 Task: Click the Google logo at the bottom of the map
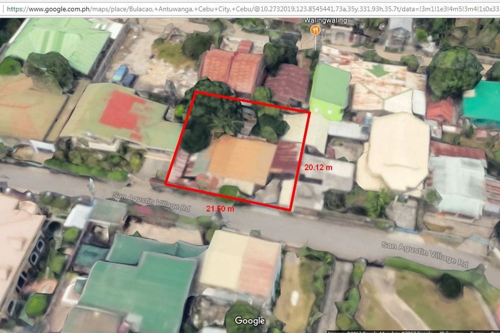(x=250, y=321)
